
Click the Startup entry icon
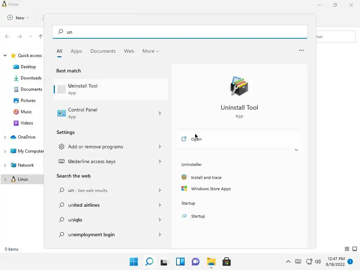184,216
